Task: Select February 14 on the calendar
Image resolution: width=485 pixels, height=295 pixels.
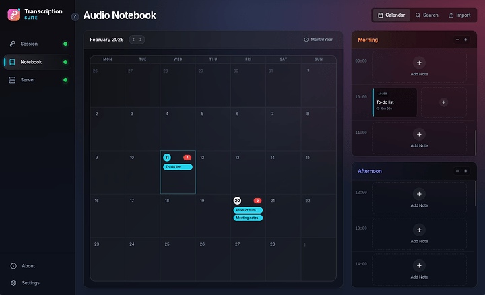Action: [x=284, y=172]
